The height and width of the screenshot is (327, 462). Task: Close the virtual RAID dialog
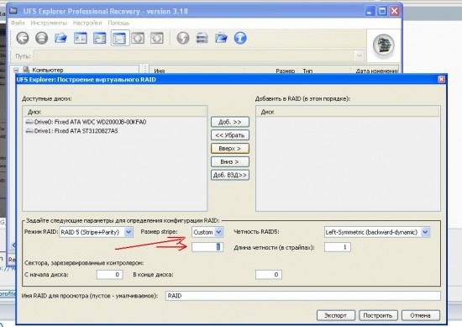point(441,79)
